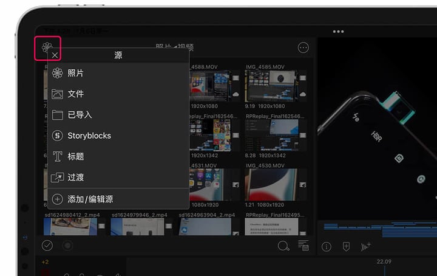Screen dimensions: 437x276
Task: Close the 源 source menu with X
Action: tap(55, 55)
